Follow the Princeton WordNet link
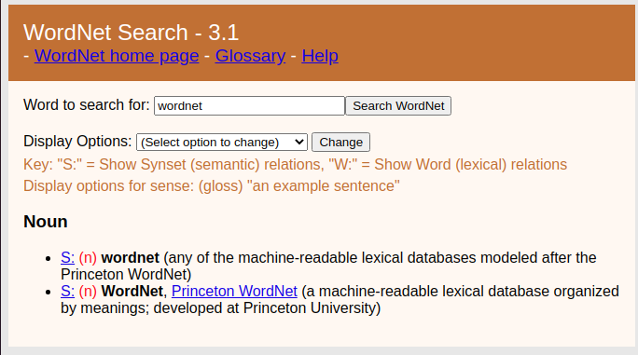Screen dimensions: 638x355 [234, 291]
